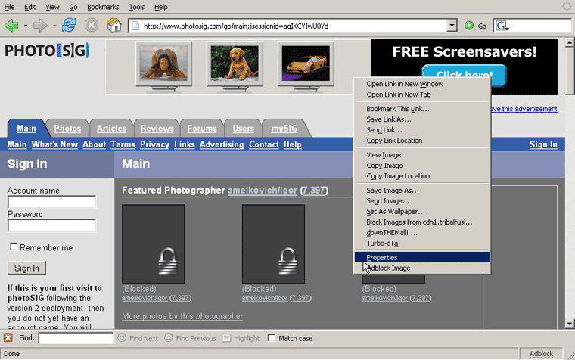Click the Password input field

[x=51, y=225]
